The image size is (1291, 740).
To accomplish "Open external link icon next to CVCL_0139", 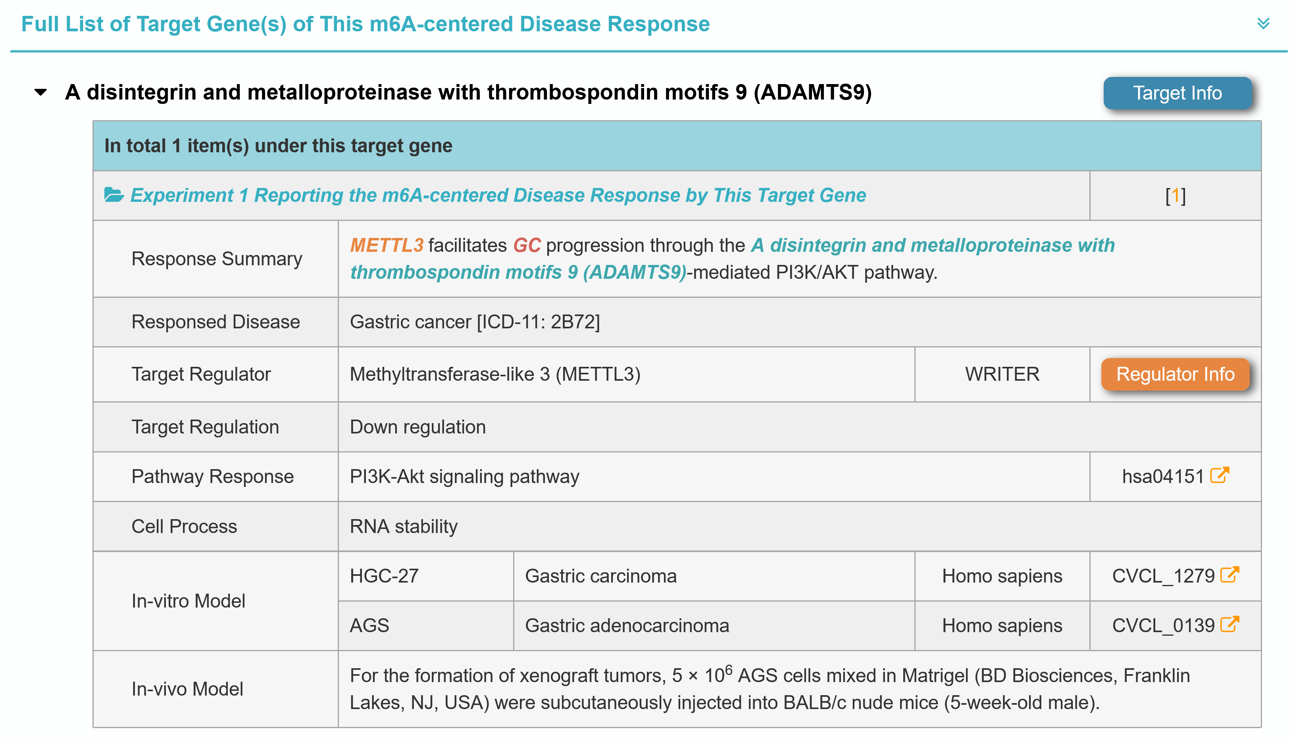I will tap(1229, 624).
